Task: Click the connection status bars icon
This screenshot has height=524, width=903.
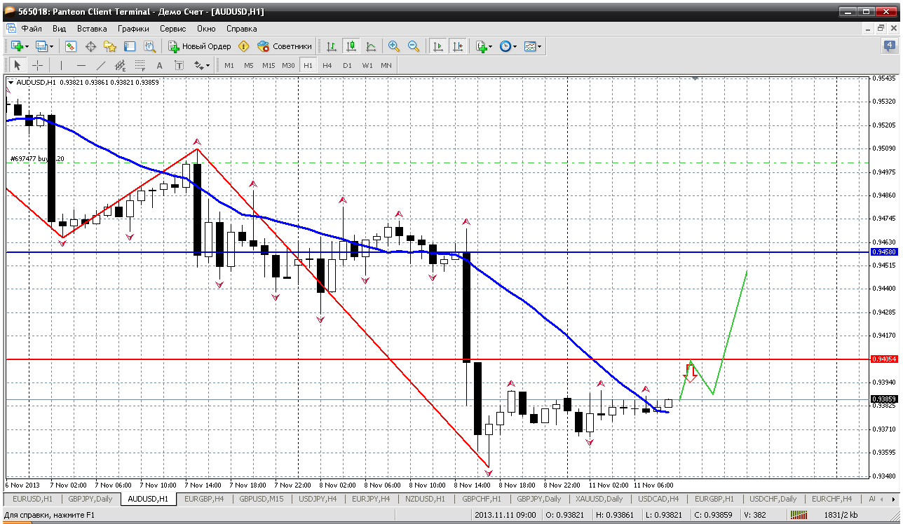Action: pos(799,516)
